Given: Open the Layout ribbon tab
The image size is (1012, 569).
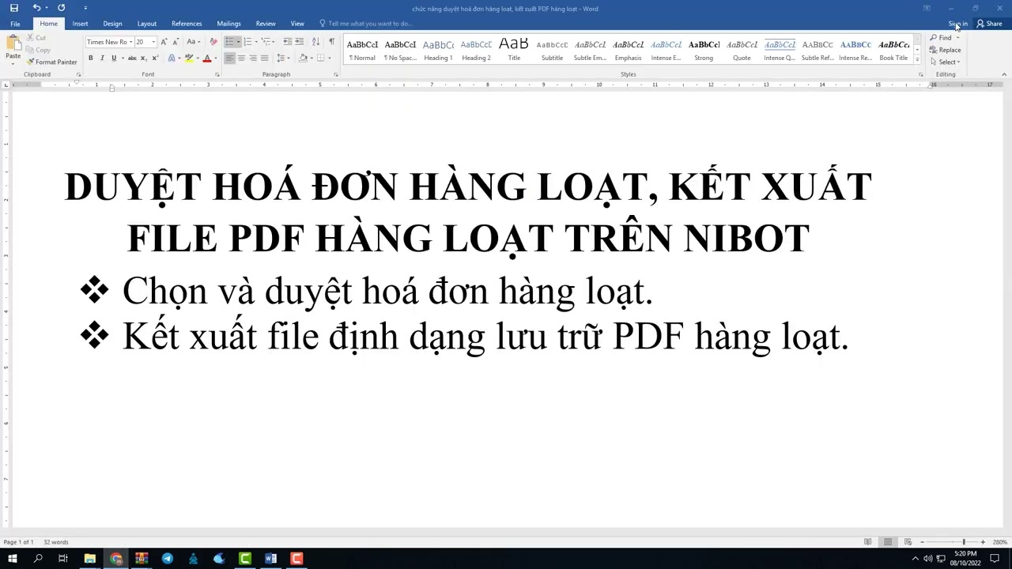Looking at the screenshot, I should click(x=147, y=24).
